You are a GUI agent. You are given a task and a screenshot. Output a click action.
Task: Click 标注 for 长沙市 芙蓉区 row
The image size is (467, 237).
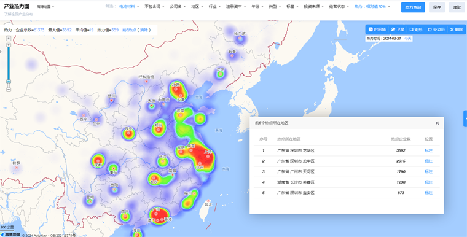coord(428,182)
